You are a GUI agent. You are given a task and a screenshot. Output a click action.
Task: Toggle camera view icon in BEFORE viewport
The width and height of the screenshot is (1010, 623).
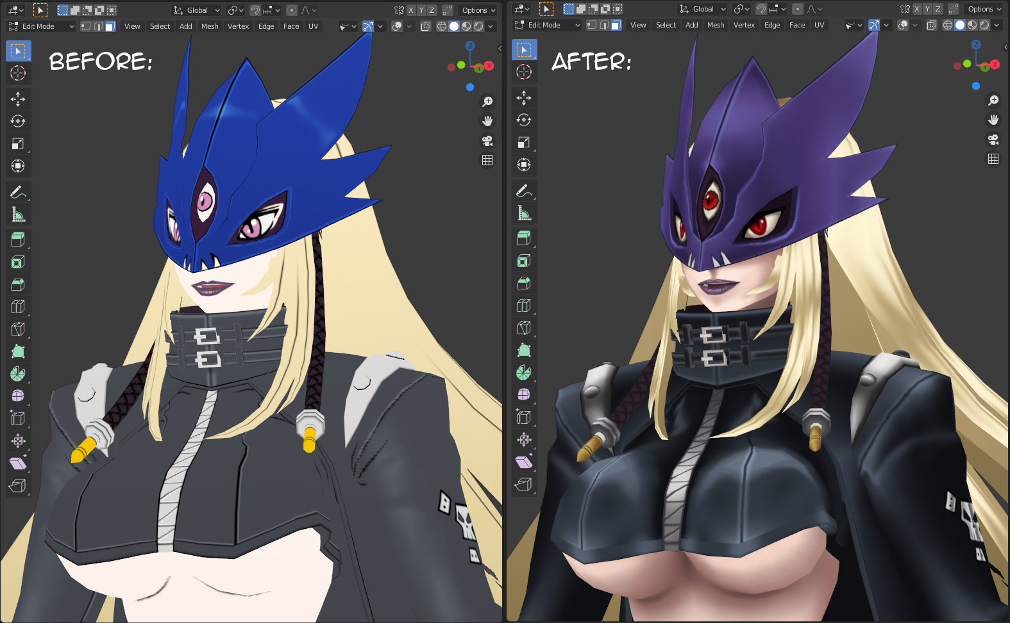[487, 141]
